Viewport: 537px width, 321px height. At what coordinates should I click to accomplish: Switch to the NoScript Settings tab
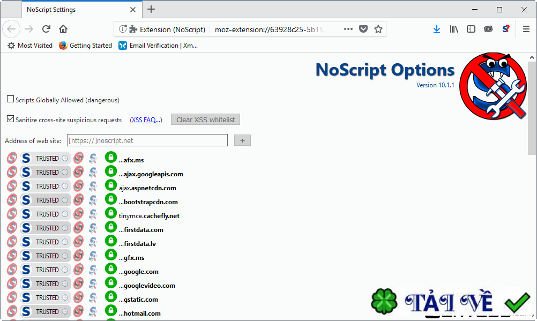click(x=64, y=9)
